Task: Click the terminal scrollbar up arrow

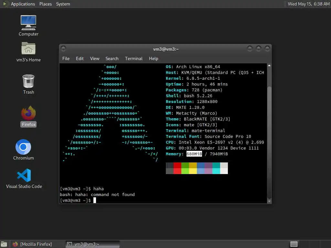Action: coord(269,66)
